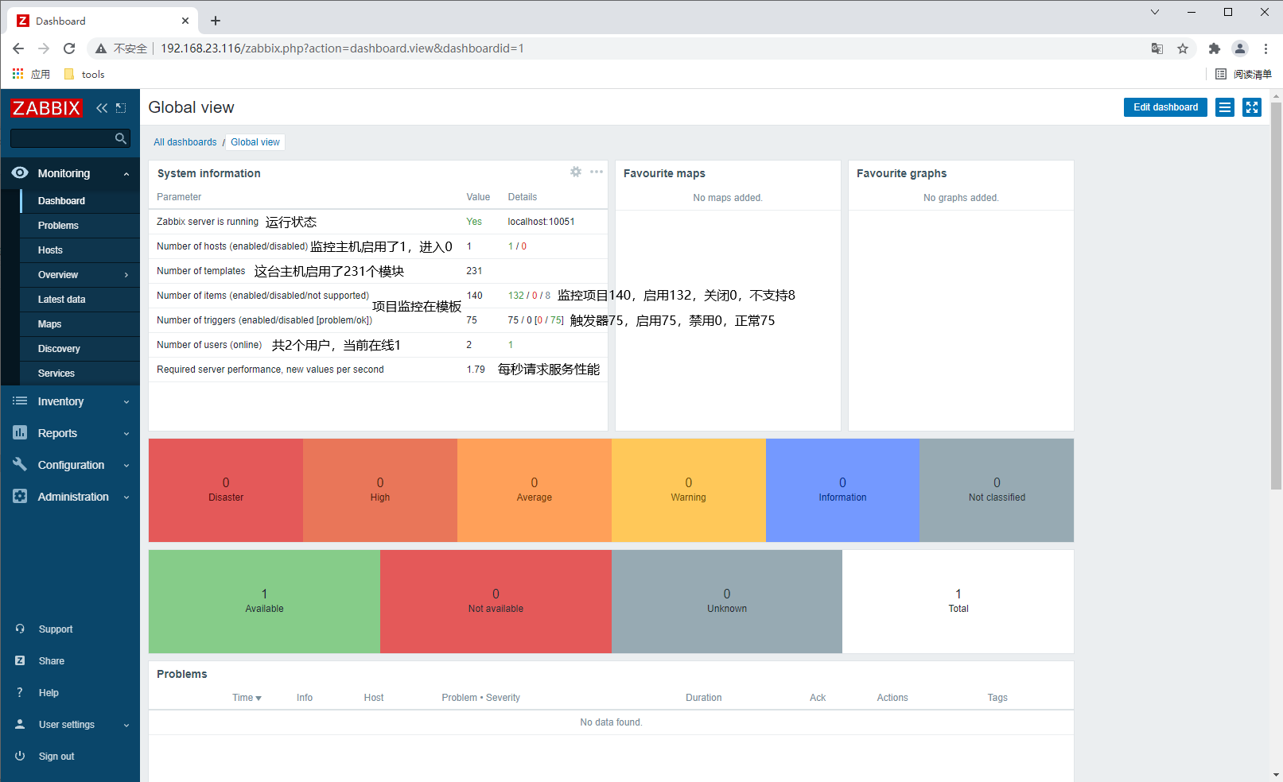The width and height of the screenshot is (1283, 782).
Task: Enter kiosk fullscreen mode icon
Action: 1252,107
